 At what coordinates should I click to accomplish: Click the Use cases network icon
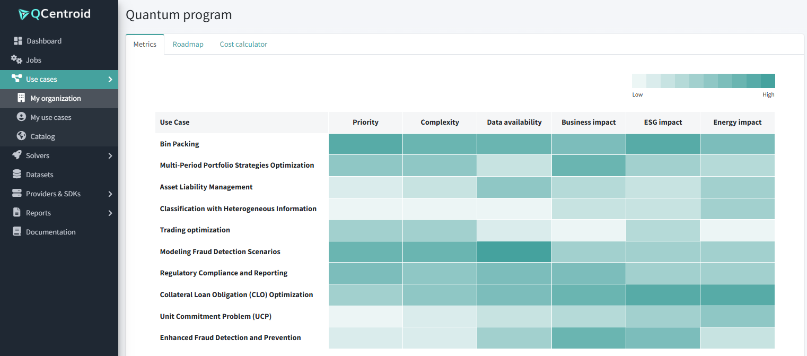tap(16, 79)
